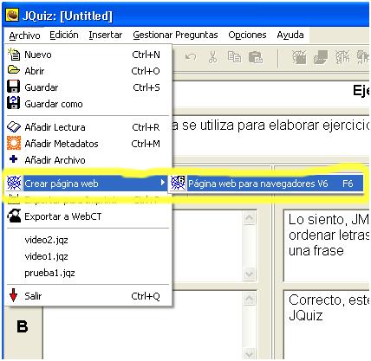Choose Salir to quit JQuiz
Screen dimensions: 371x361
coord(88,296)
